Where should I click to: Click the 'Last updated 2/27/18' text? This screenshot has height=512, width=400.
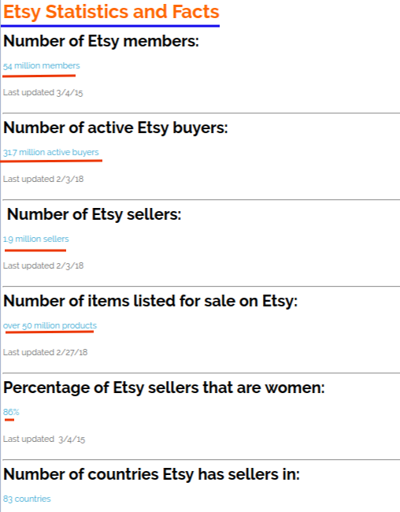tap(46, 352)
